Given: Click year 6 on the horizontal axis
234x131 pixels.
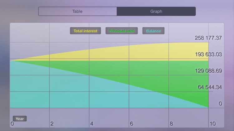Looking at the screenshot, I should (x=131, y=124).
